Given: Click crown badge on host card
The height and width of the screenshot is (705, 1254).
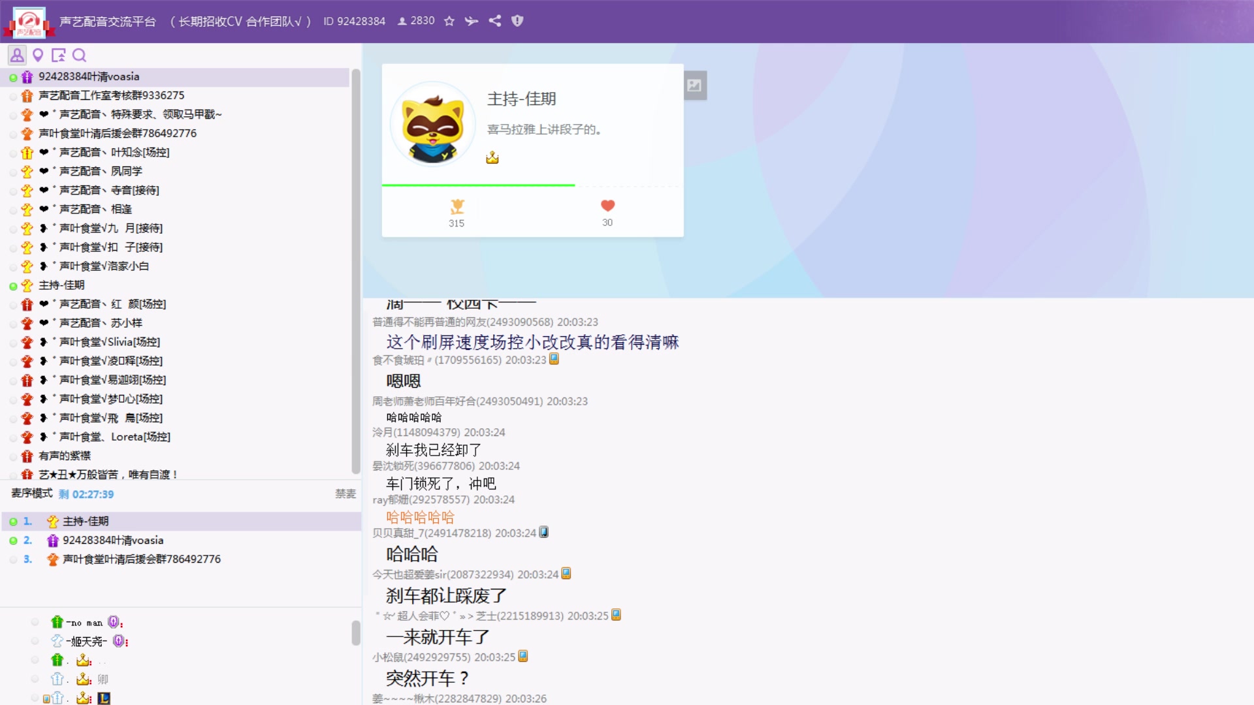Looking at the screenshot, I should 492,157.
